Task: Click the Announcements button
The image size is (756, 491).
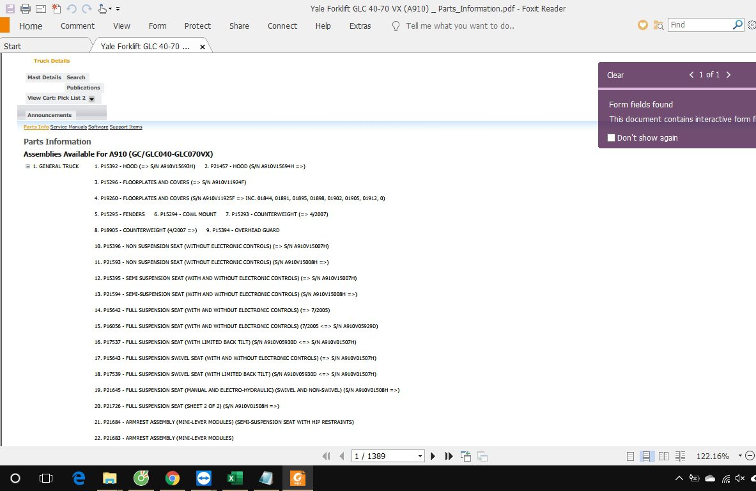Action: (x=49, y=115)
